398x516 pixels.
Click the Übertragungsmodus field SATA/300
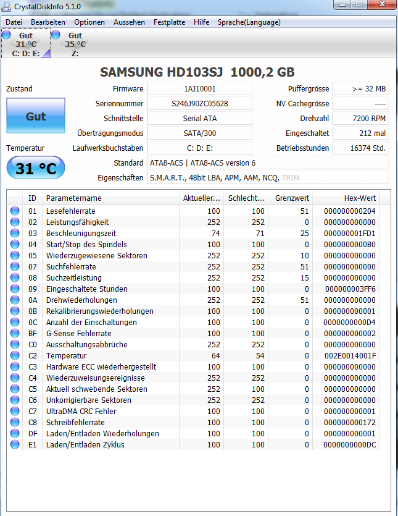click(x=200, y=133)
